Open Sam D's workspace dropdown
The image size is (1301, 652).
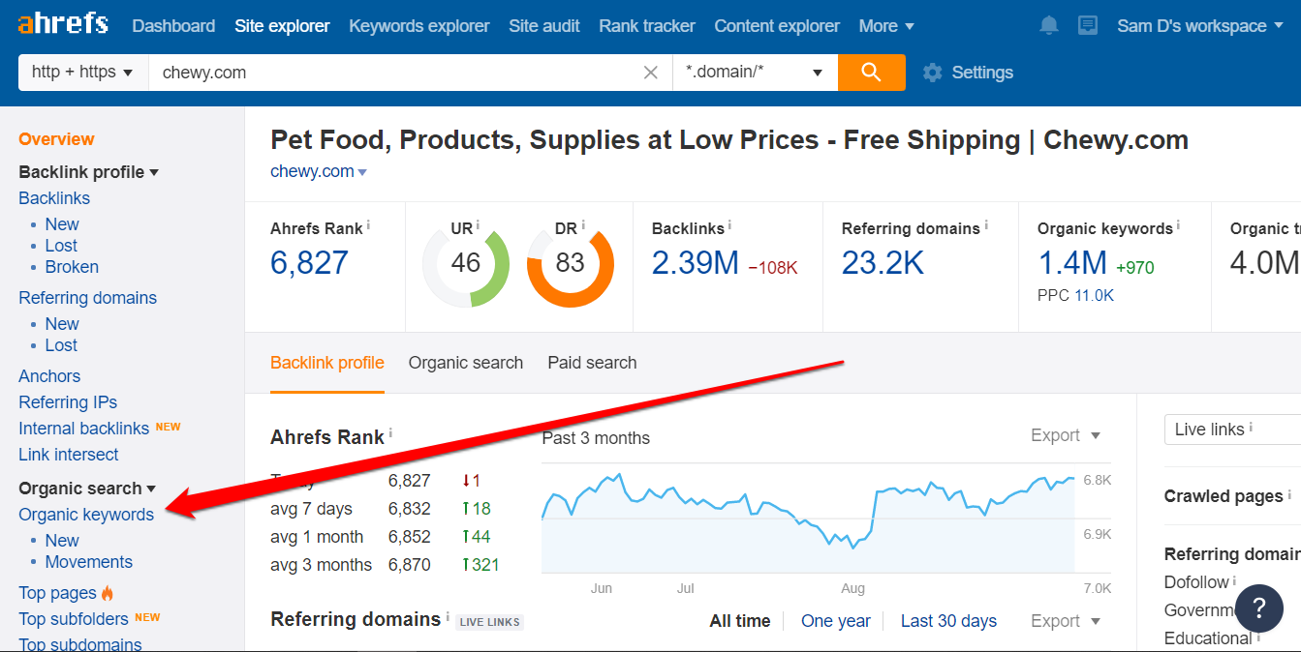click(x=1201, y=26)
